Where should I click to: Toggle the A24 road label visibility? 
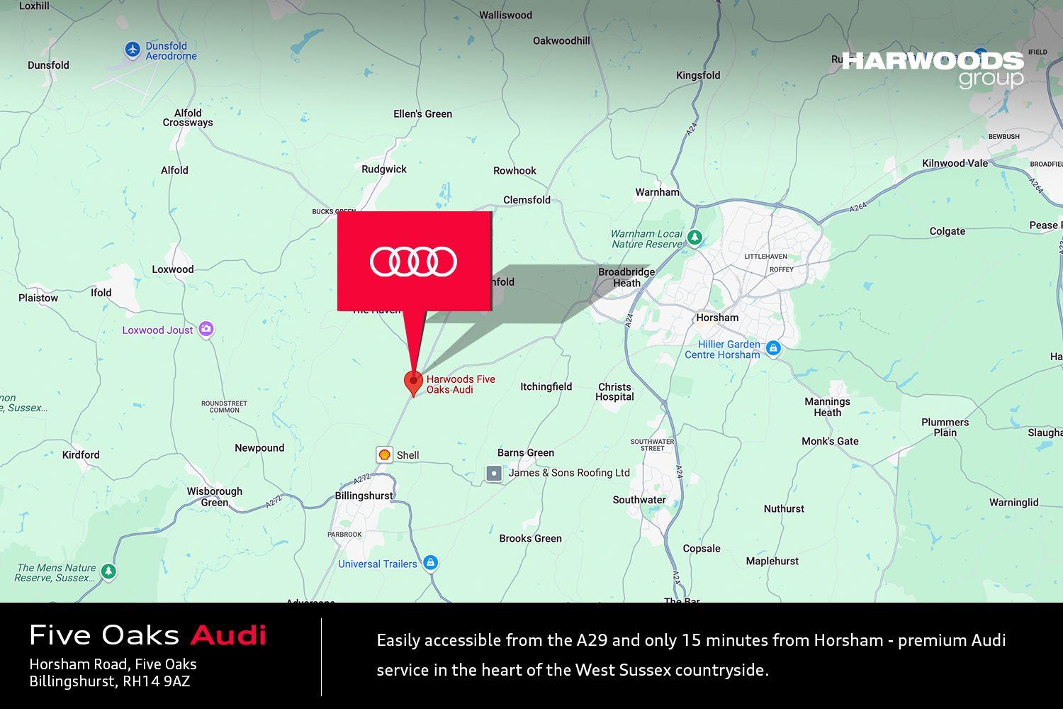[x=629, y=320]
